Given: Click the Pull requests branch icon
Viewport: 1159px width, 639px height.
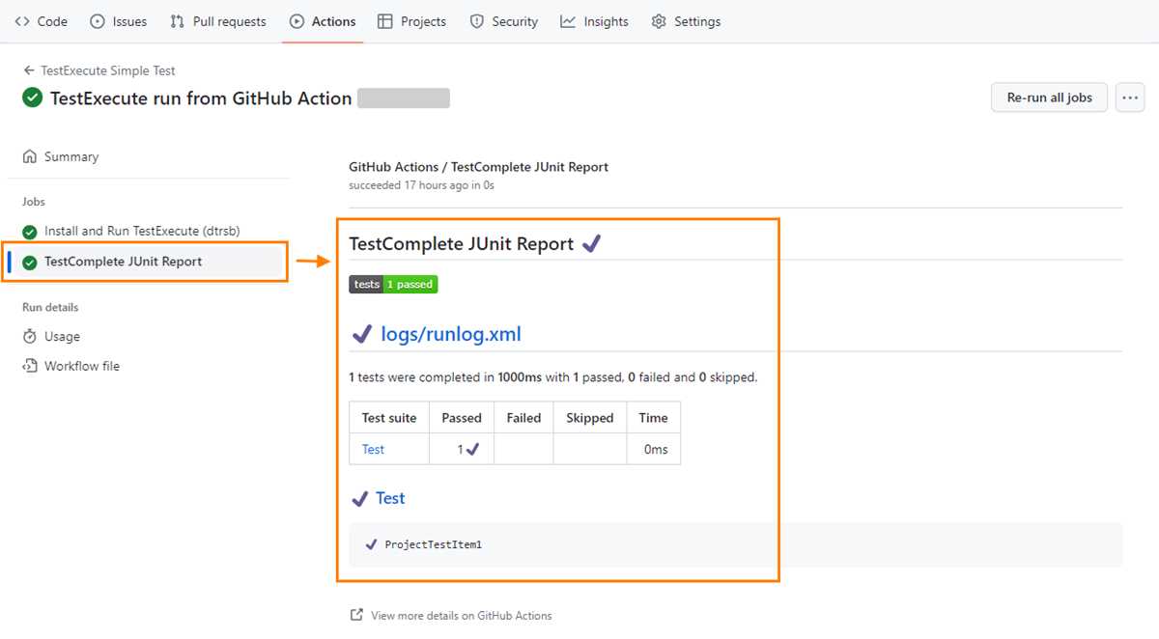Looking at the screenshot, I should (177, 21).
